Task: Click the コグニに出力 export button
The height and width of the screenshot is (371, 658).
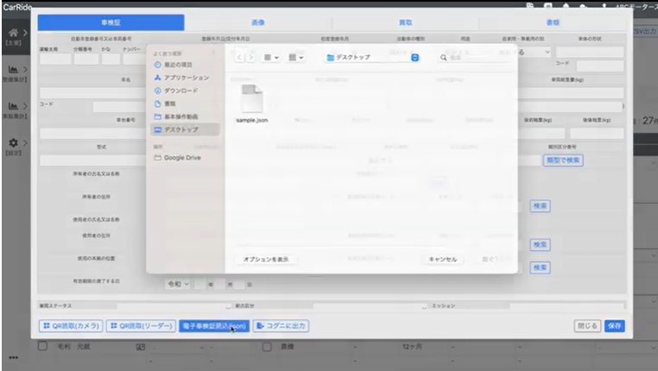Action: pyautogui.click(x=281, y=326)
